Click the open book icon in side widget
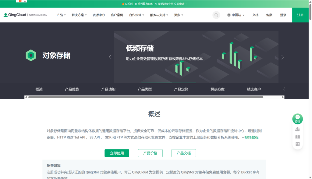This screenshot has width=312, height=179. [x=297, y=137]
